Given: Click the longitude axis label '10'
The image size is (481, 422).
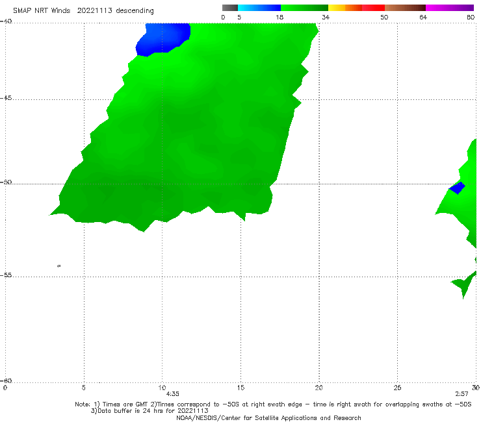Looking at the screenshot, I should pyautogui.click(x=162, y=388).
